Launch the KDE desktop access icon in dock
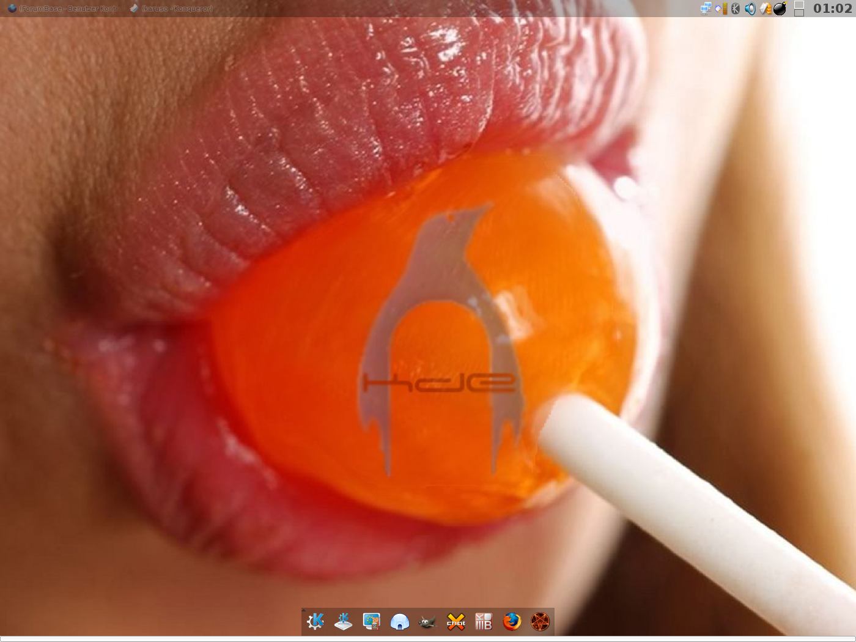The height and width of the screenshot is (642, 856). 344,622
